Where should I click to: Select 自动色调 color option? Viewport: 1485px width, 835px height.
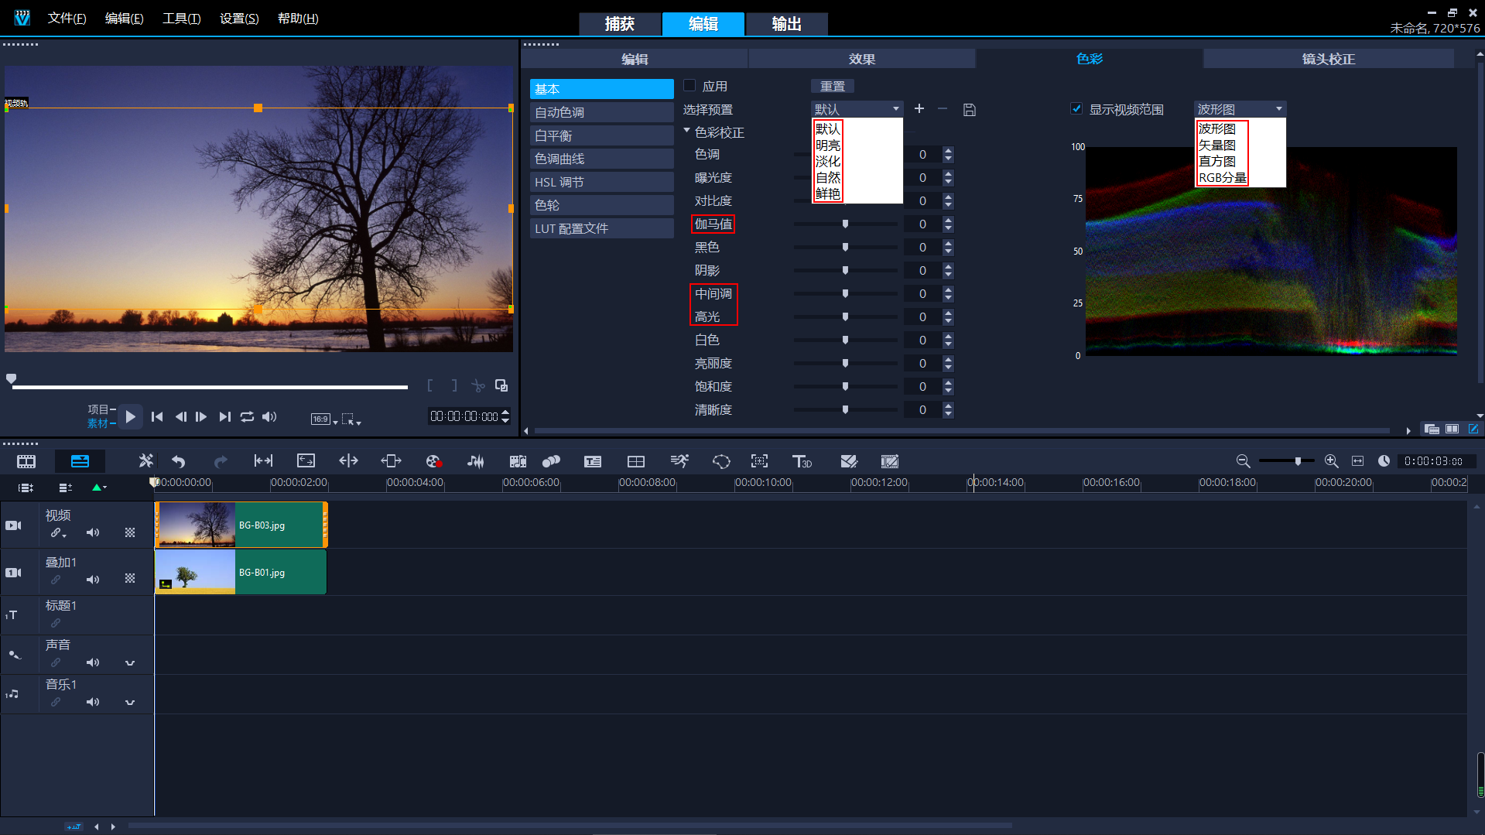[x=601, y=112]
